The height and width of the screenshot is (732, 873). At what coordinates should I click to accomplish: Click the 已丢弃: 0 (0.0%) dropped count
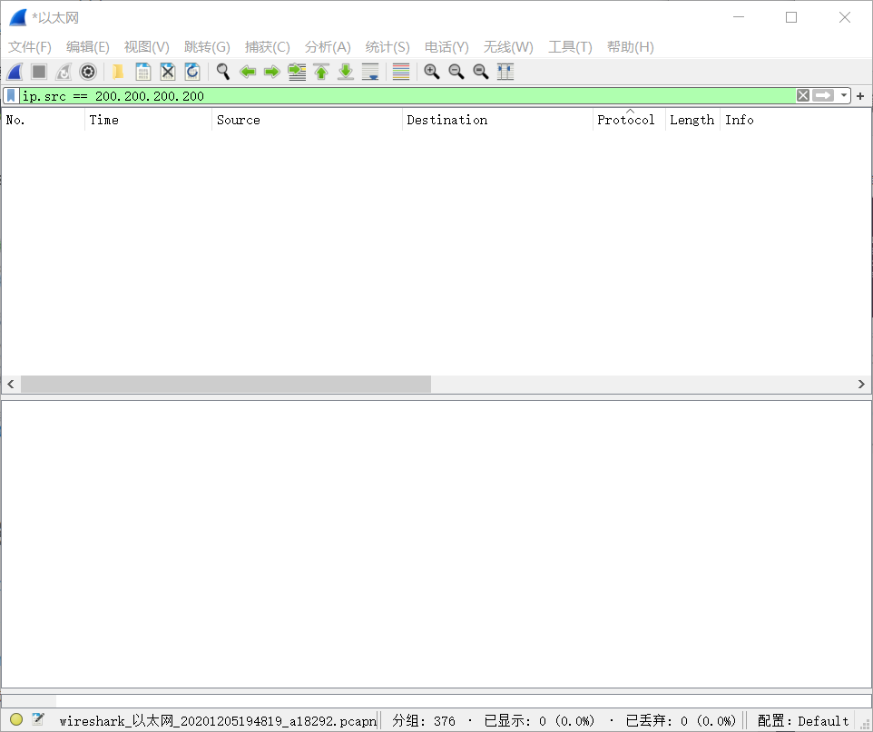click(x=681, y=721)
